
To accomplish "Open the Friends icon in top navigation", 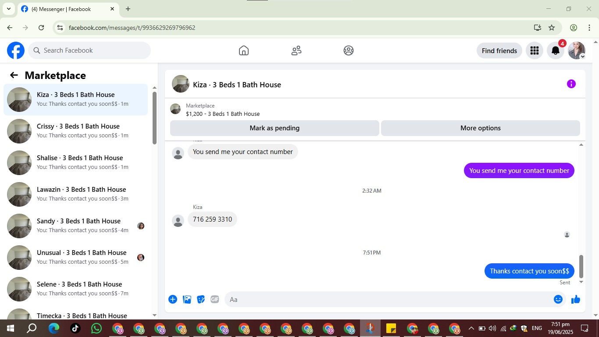I will click(296, 50).
